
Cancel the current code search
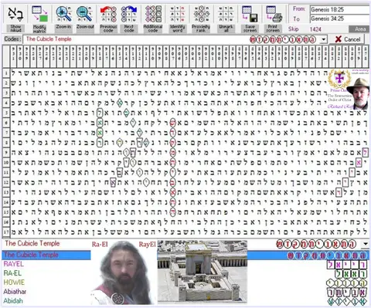point(348,39)
